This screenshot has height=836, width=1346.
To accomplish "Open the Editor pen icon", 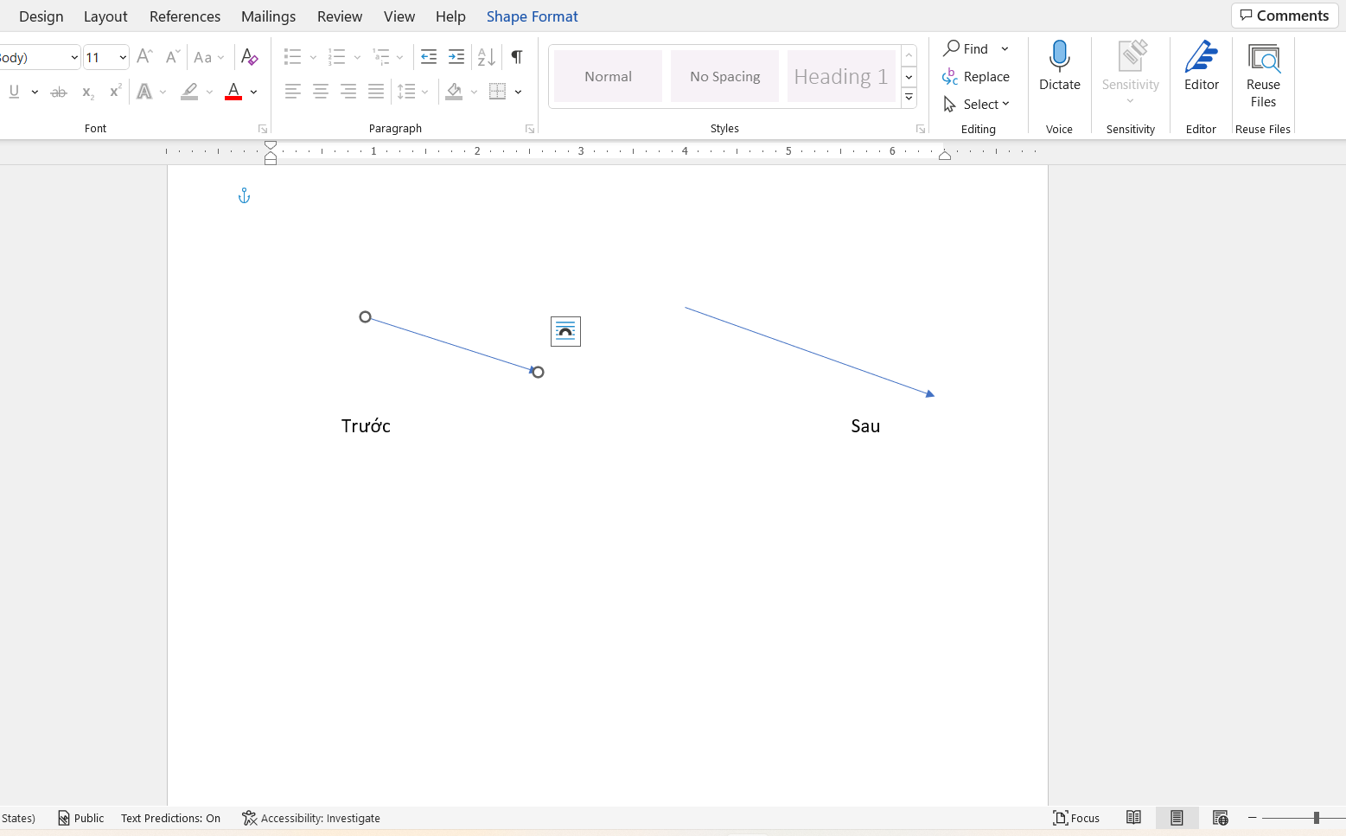I will click(x=1201, y=56).
